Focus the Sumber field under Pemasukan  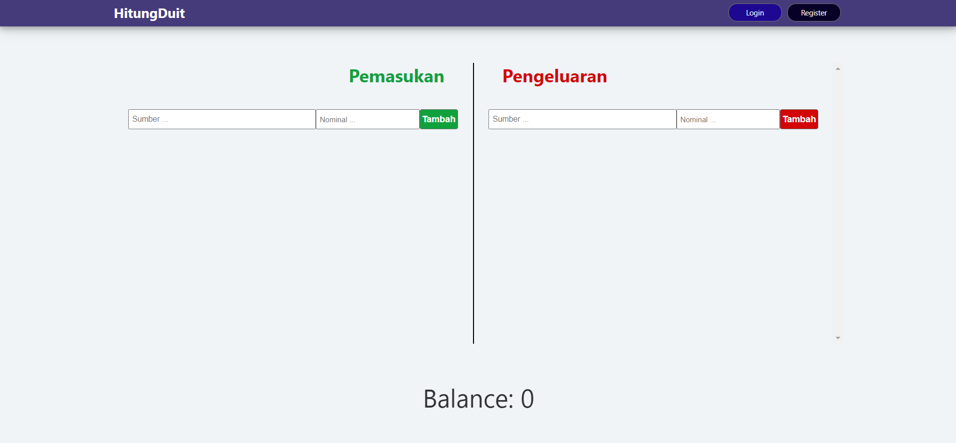pyautogui.click(x=222, y=119)
